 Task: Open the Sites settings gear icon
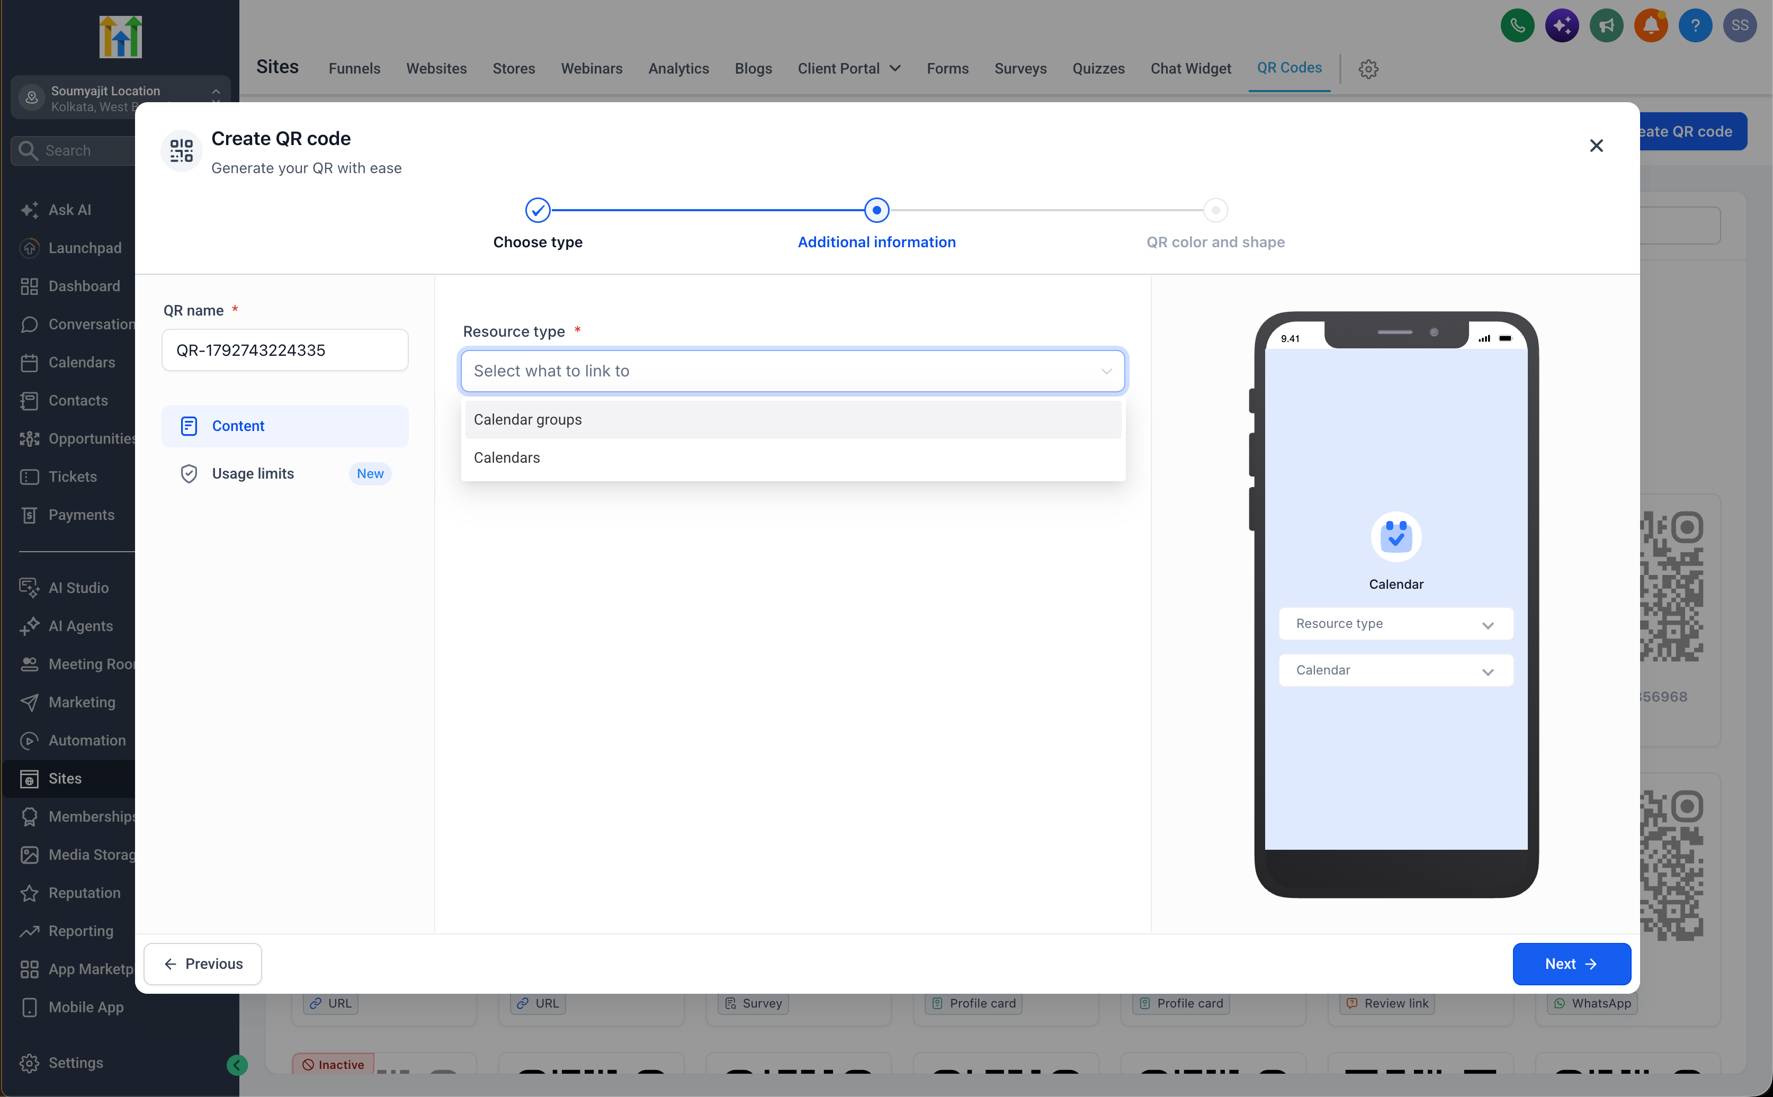(x=1368, y=69)
